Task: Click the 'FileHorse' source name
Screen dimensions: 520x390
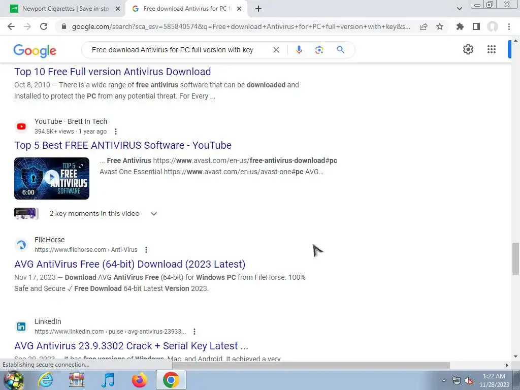Action: (49, 240)
